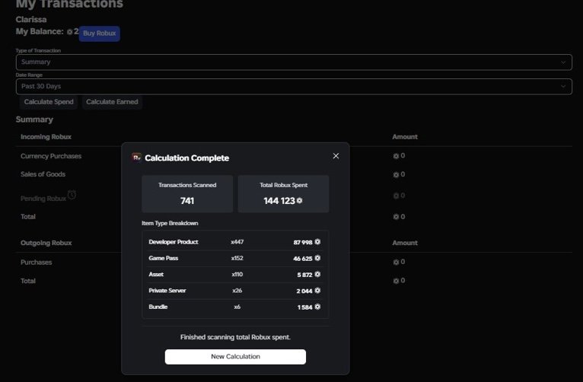Click Robux icon in Currency Purchases row
The image size is (583, 382).
[396, 156]
